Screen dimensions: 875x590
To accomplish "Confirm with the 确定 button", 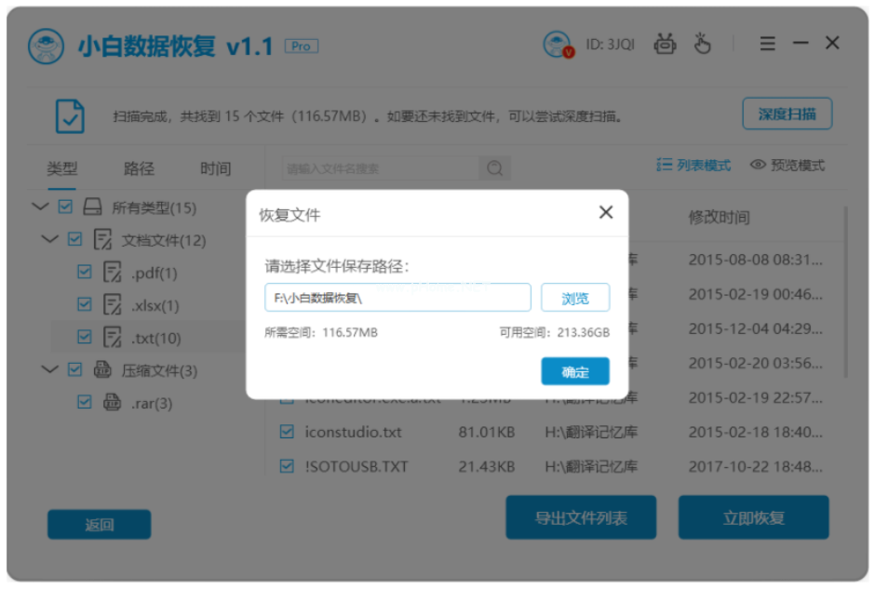I will coord(575,371).
